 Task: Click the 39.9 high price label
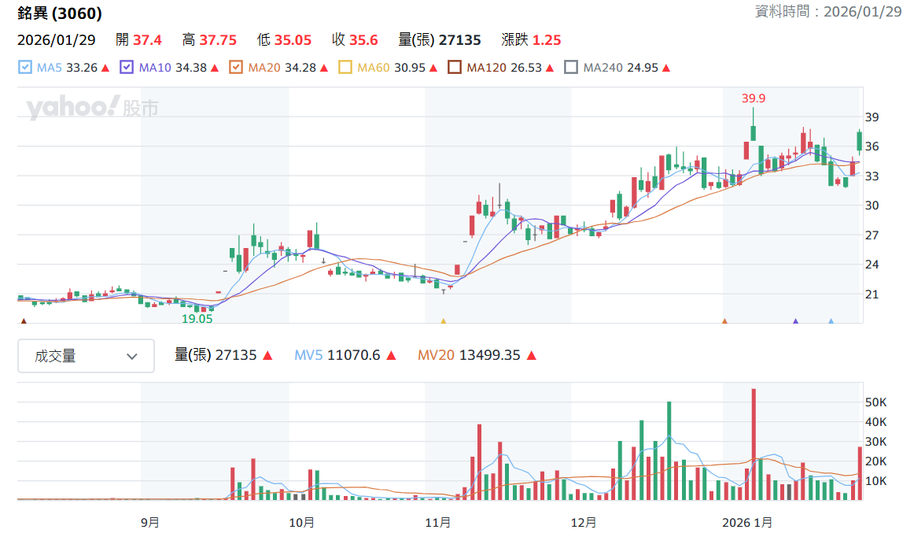(753, 98)
